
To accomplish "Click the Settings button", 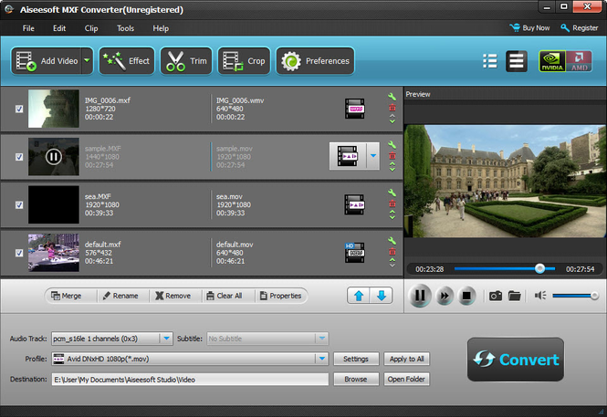I will [356, 359].
